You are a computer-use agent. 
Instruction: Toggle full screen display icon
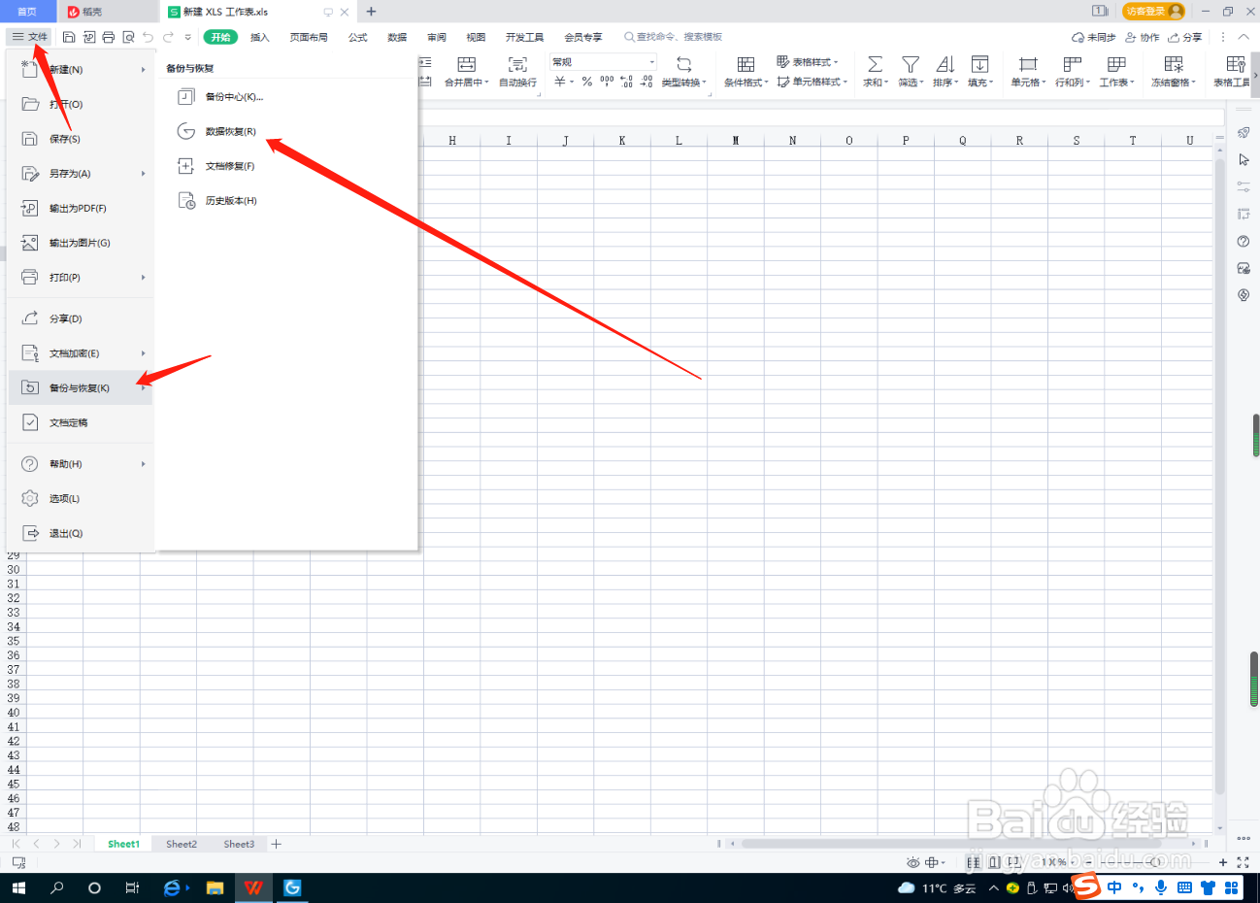point(1243,862)
